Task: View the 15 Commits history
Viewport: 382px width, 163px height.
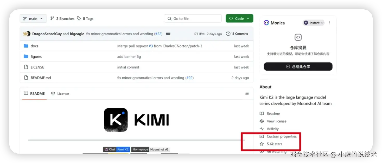Action: (x=237, y=34)
